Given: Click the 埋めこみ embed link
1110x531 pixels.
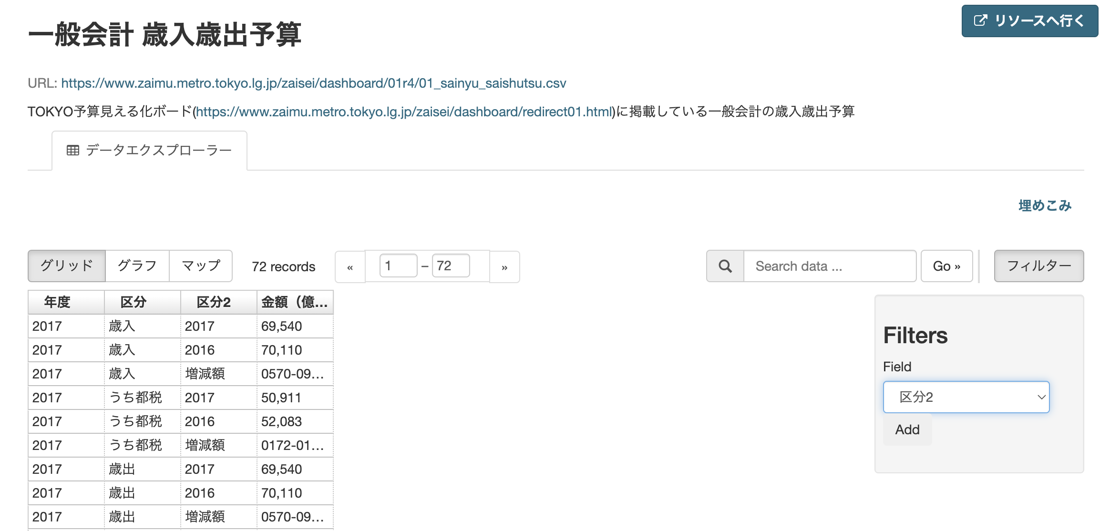Looking at the screenshot, I should coord(1045,205).
